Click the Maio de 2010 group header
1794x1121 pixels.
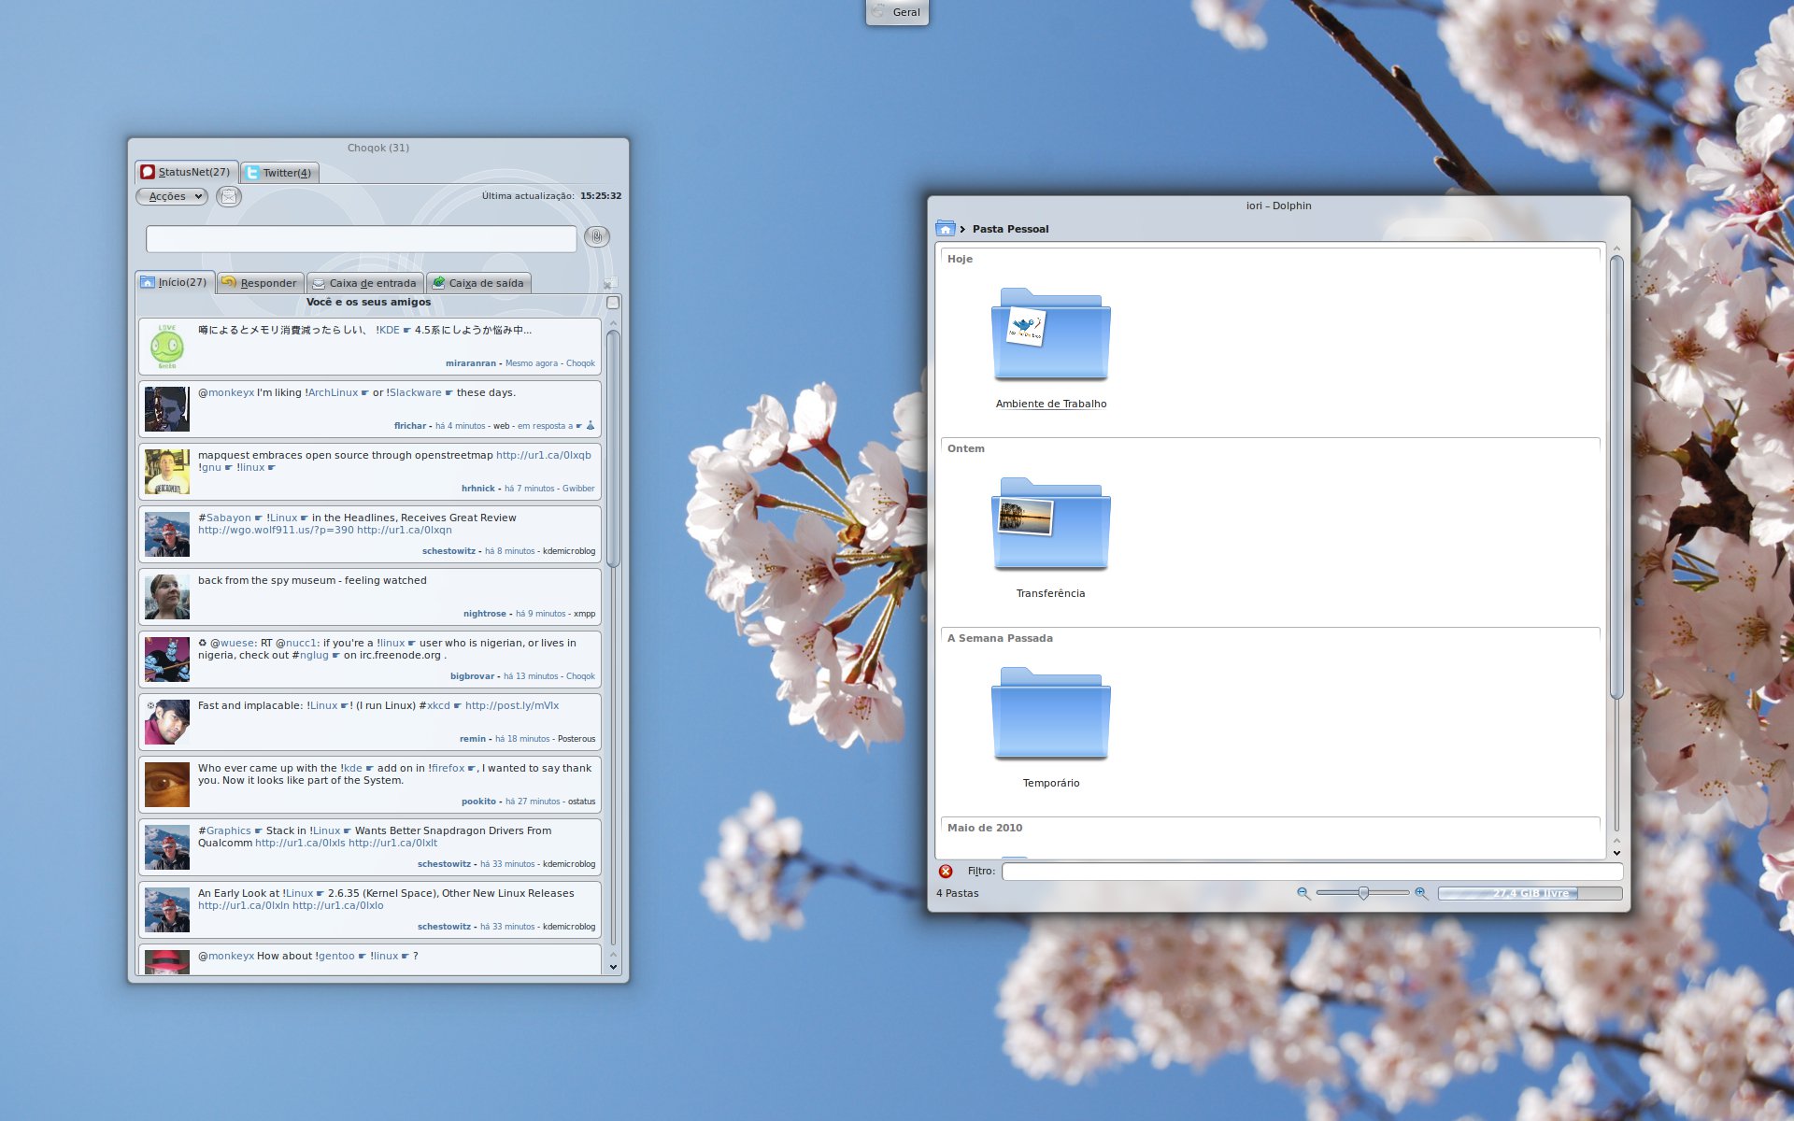coord(985,828)
